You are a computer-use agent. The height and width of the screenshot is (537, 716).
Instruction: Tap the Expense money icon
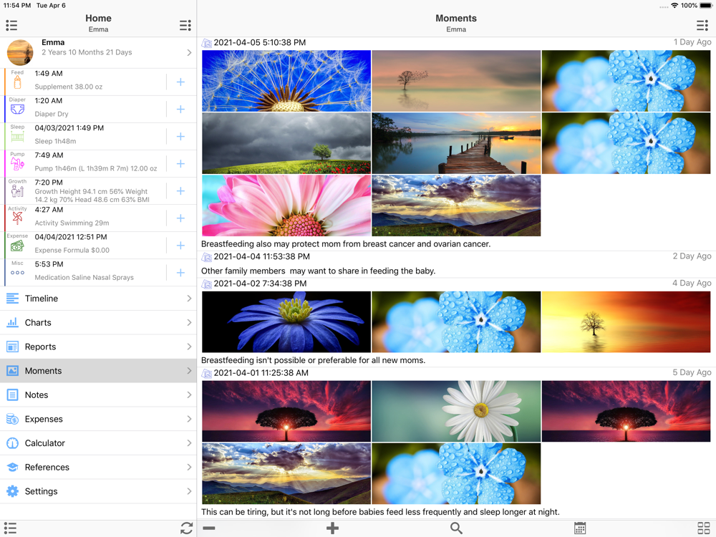coord(17,246)
